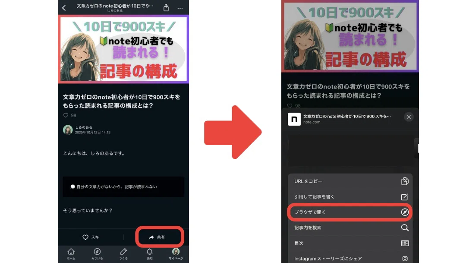This screenshot has height=263, width=466.
Task: Open the ホーム home tab
Action: click(71, 254)
